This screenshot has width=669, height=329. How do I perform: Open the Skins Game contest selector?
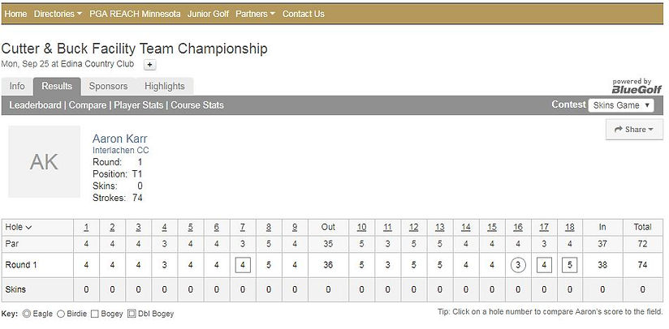click(x=621, y=105)
